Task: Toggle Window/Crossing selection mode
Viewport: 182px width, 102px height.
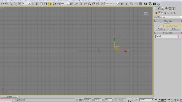Action: click(x=45, y=4)
